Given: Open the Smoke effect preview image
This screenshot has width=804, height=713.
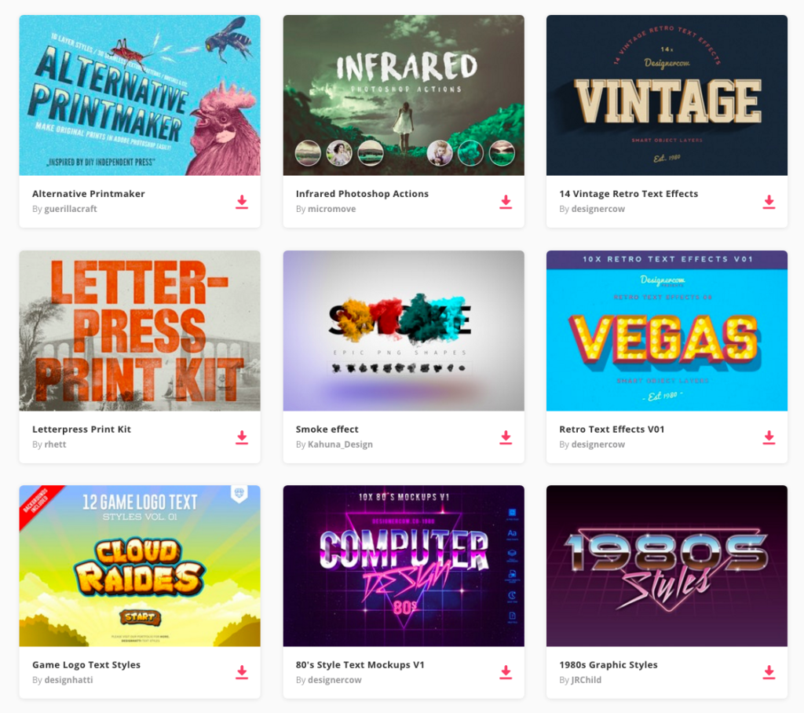Looking at the screenshot, I should pyautogui.click(x=404, y=331).
